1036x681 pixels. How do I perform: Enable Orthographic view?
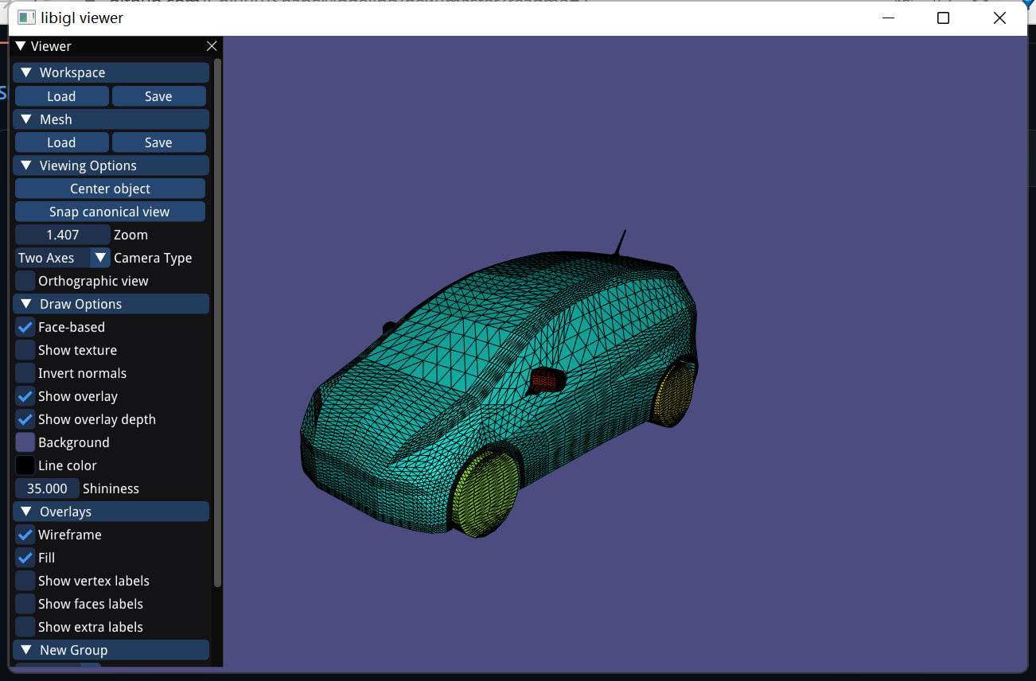(x=24, y=280)
